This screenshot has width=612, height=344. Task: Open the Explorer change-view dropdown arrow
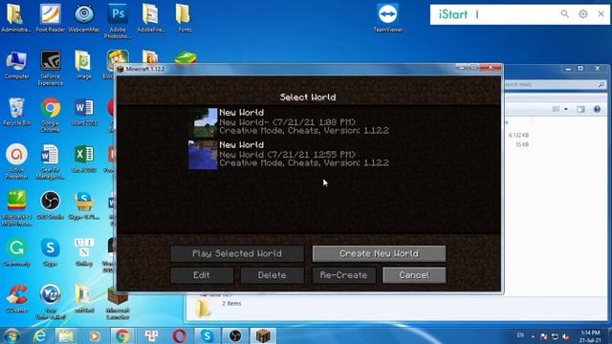[566, 109]
